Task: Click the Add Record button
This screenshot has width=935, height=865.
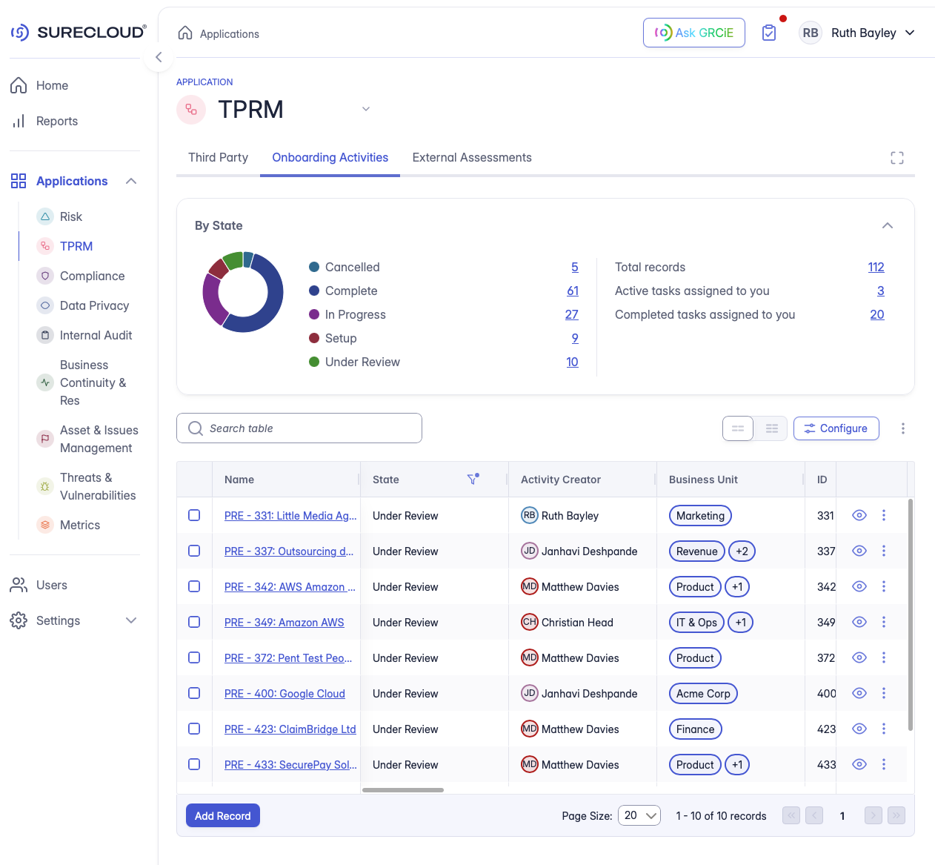Action: click(x=222, y=815)
